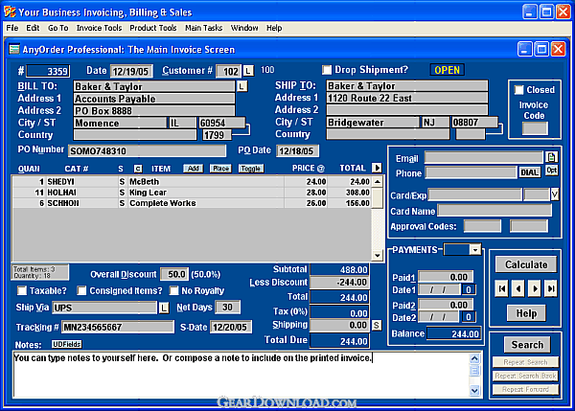Image resolution: width=575 pixels, height=411 pixels.
Task: Open the Product Tools menu
Action: coord(153,28)
